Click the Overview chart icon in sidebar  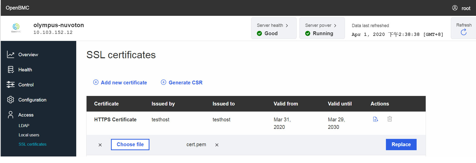point(11,55)
